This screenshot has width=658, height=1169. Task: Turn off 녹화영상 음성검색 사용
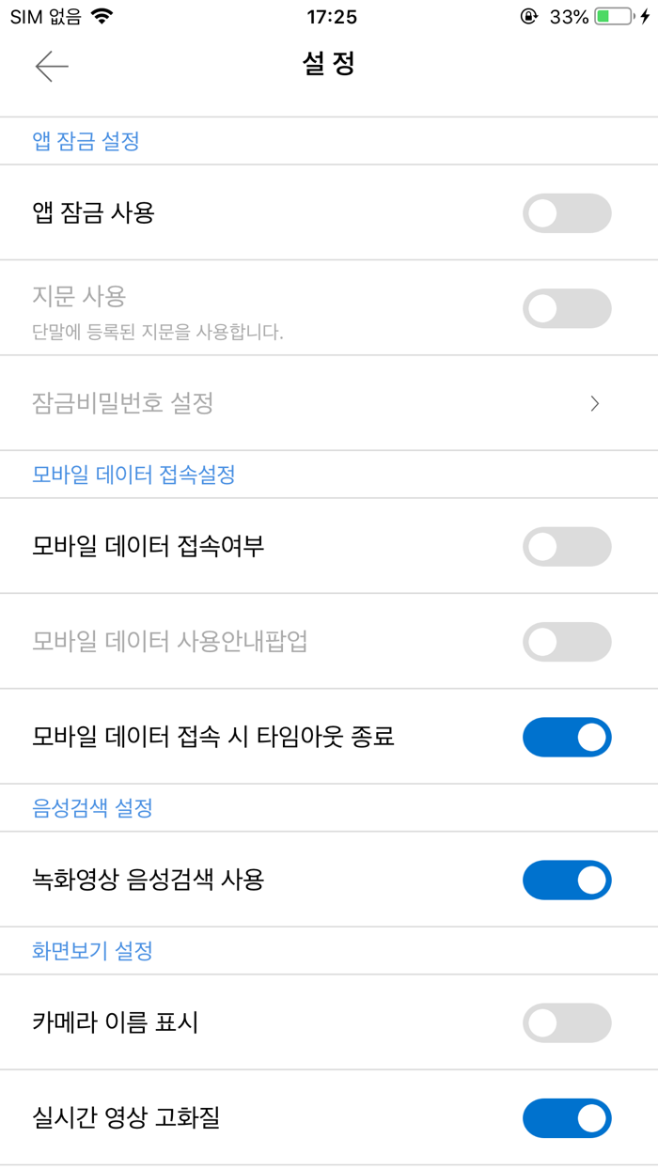pyautogui.click(x=567, y=881)
